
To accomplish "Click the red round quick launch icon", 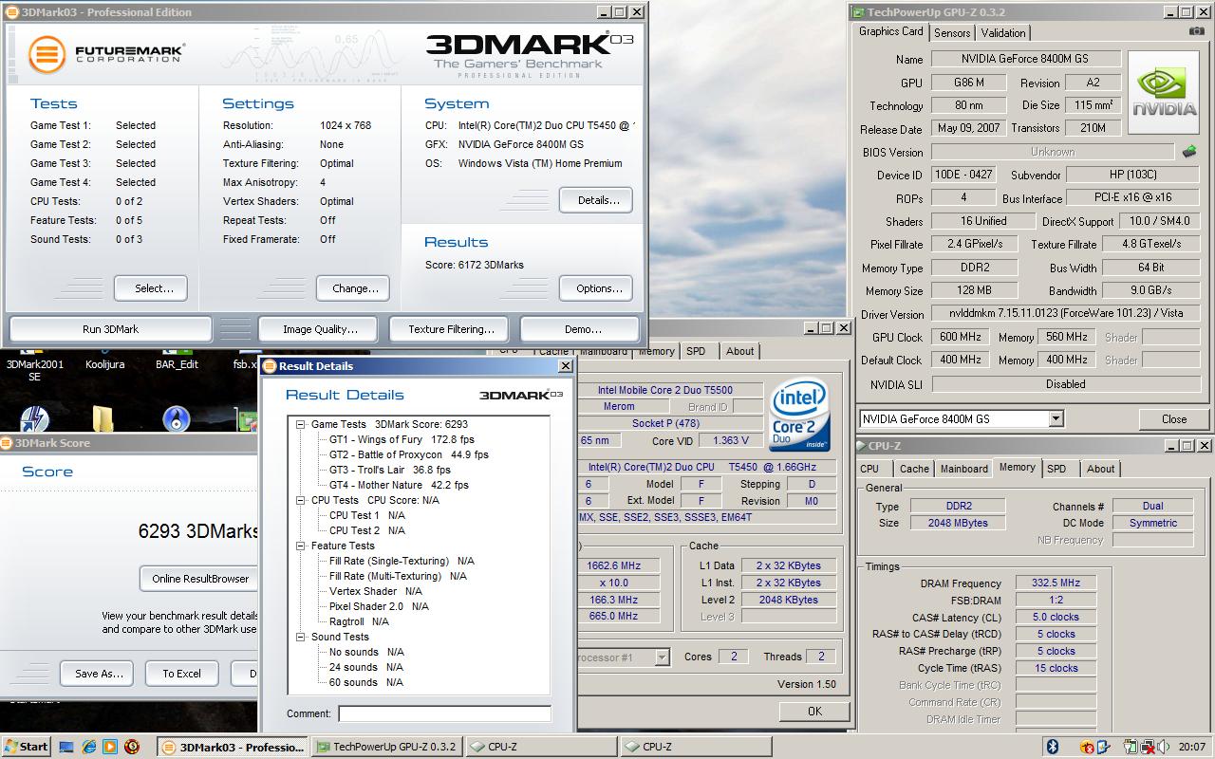I will pos(132,747).
